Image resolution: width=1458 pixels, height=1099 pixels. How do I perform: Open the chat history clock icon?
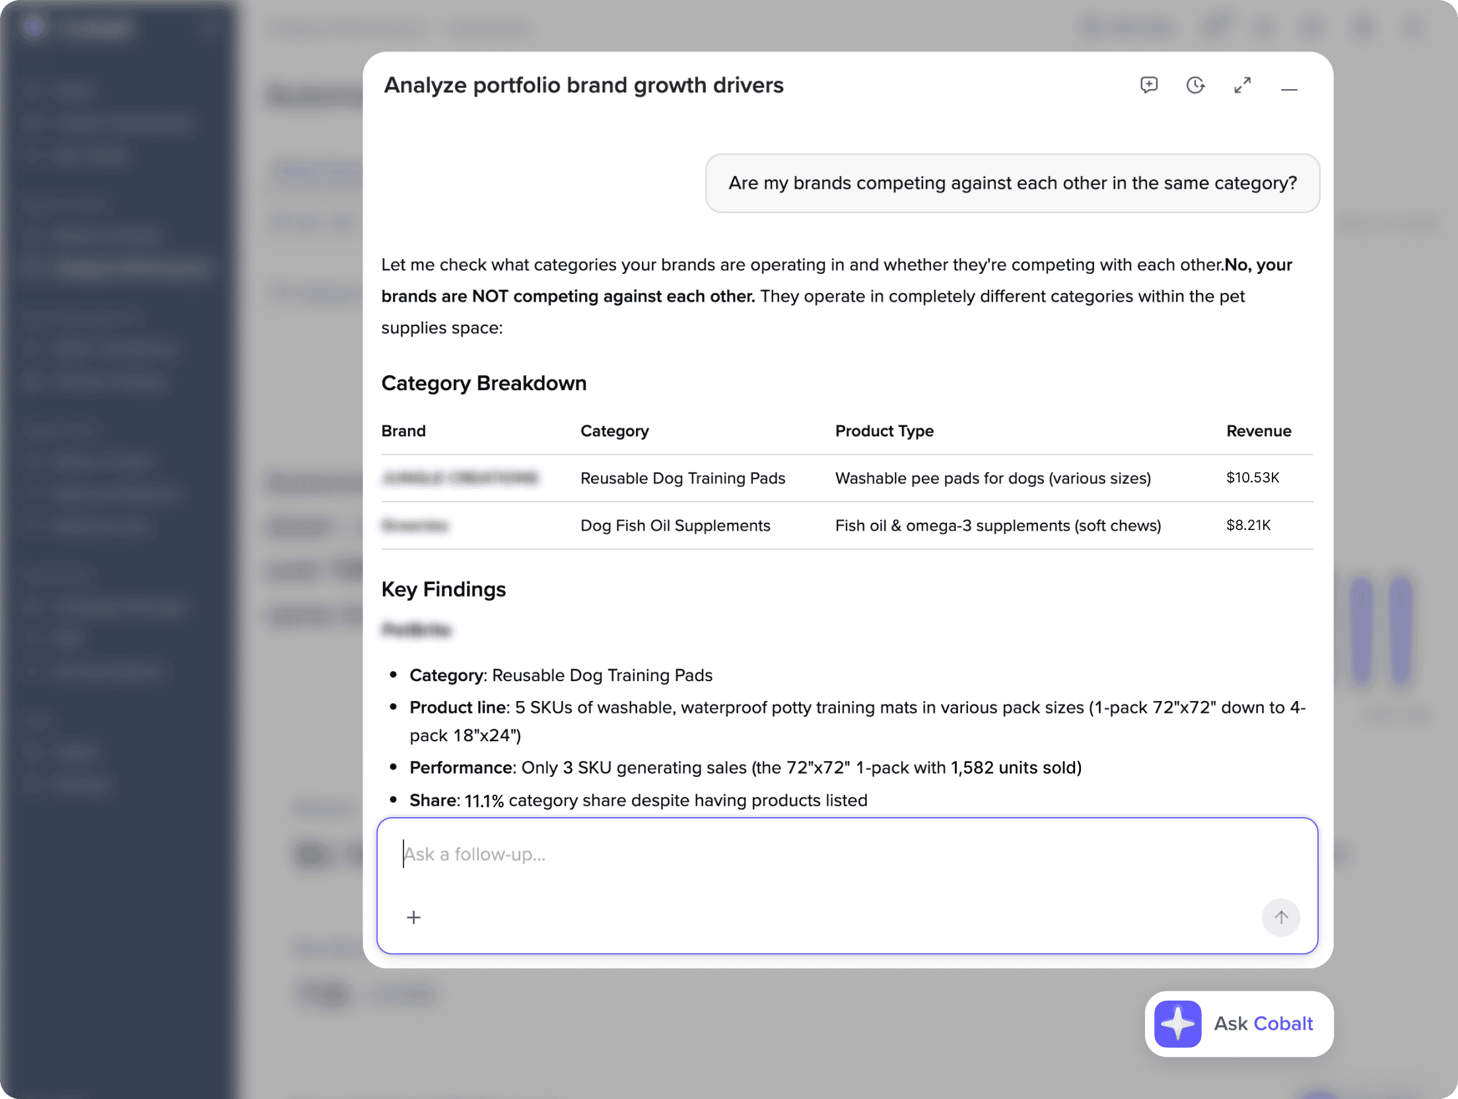coord(1195,85)
